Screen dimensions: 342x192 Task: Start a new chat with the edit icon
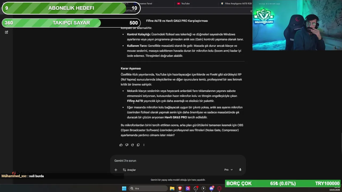pos(6,32)
